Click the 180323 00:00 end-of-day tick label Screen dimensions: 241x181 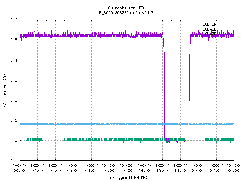233,168
